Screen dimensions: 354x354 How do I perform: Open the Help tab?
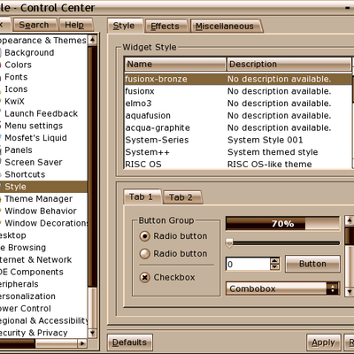coord(75,25)
